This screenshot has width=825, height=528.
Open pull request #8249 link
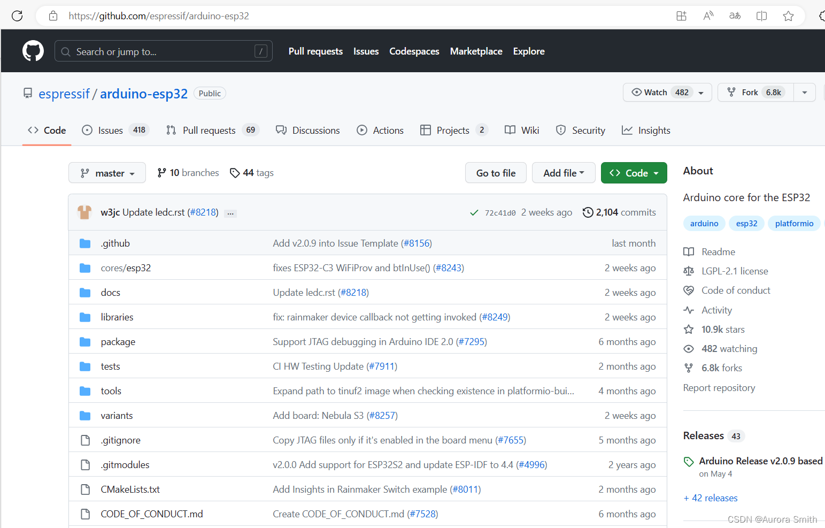click(x=495, y=317)
